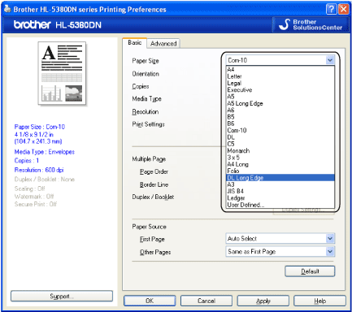Image resolution: width=352 pixels, height=312 pixels.
Task: Click the page layout preview thumbnail
Action: [62, 73]
